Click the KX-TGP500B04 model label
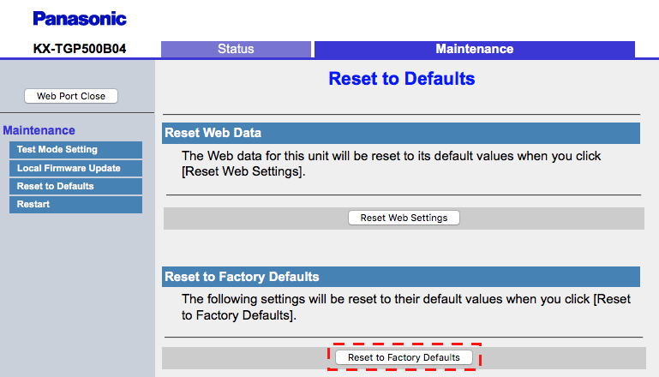The image size is (659, 377). pyautogui.click(x=80, y=49)
